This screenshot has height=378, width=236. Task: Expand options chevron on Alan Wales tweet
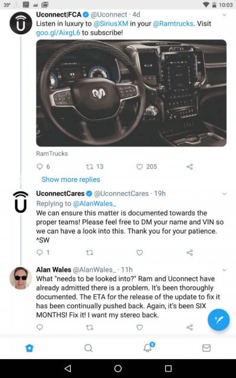coord(224,270)
